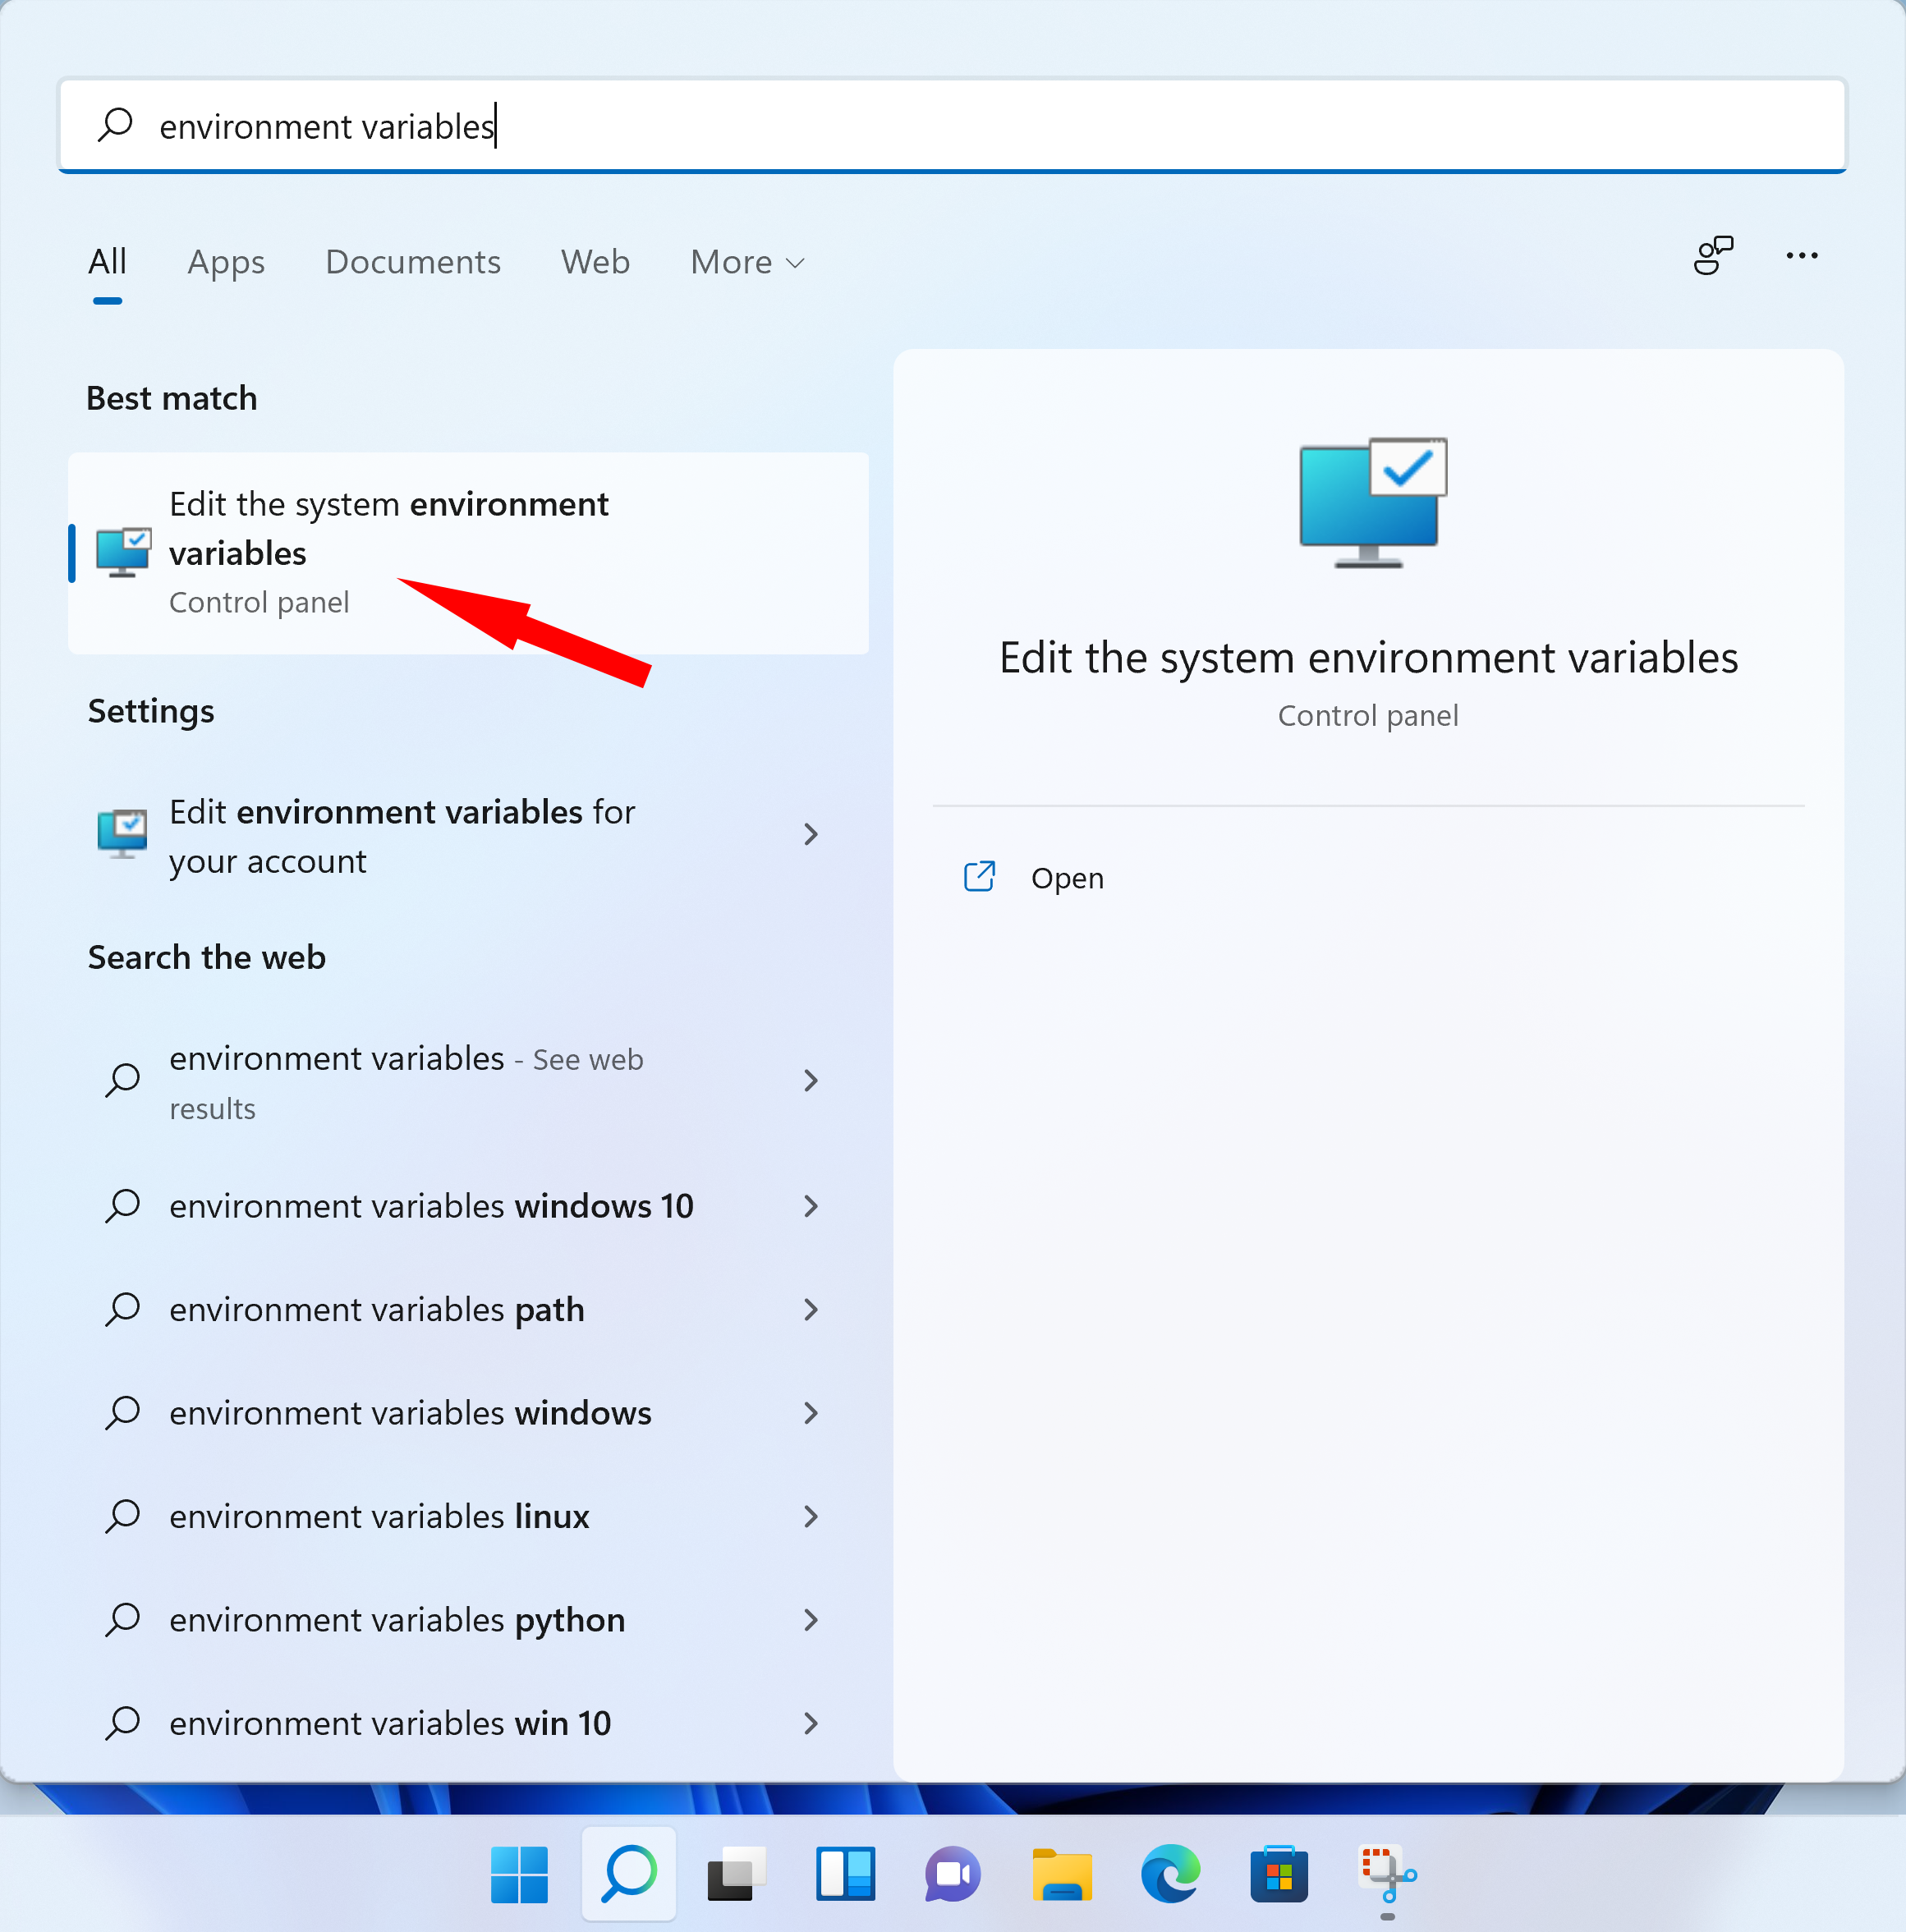Open File Explorer from the taskbar
This screenshot has width=1906, height=1932.
tap(1062, 1874)
